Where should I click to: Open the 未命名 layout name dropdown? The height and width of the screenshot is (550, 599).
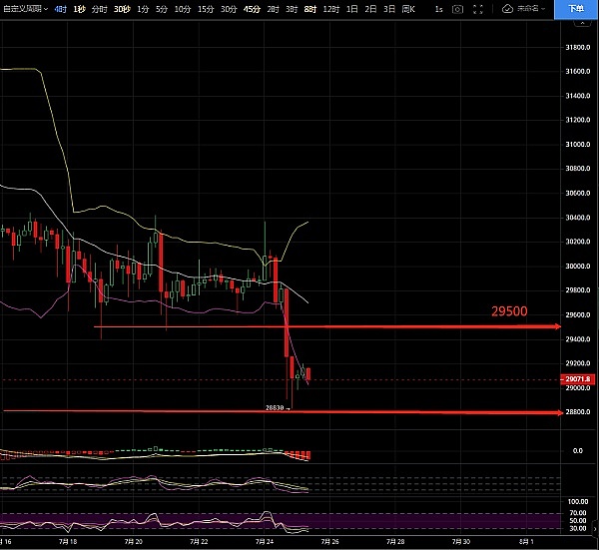point(531,9)
